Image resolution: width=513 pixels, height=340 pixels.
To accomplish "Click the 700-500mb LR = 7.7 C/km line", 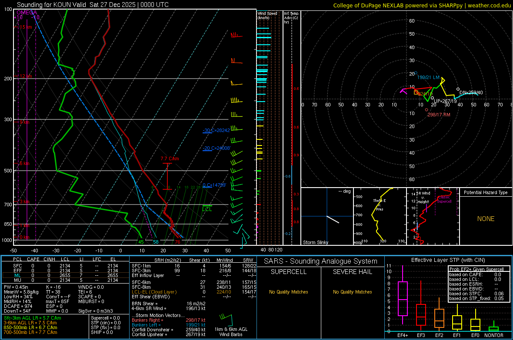I will tap(30, 332).
